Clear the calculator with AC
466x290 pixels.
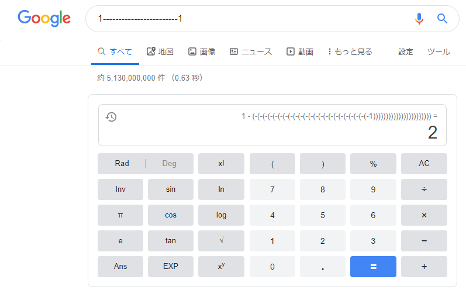pyautogui.click(x=424, y=164)
